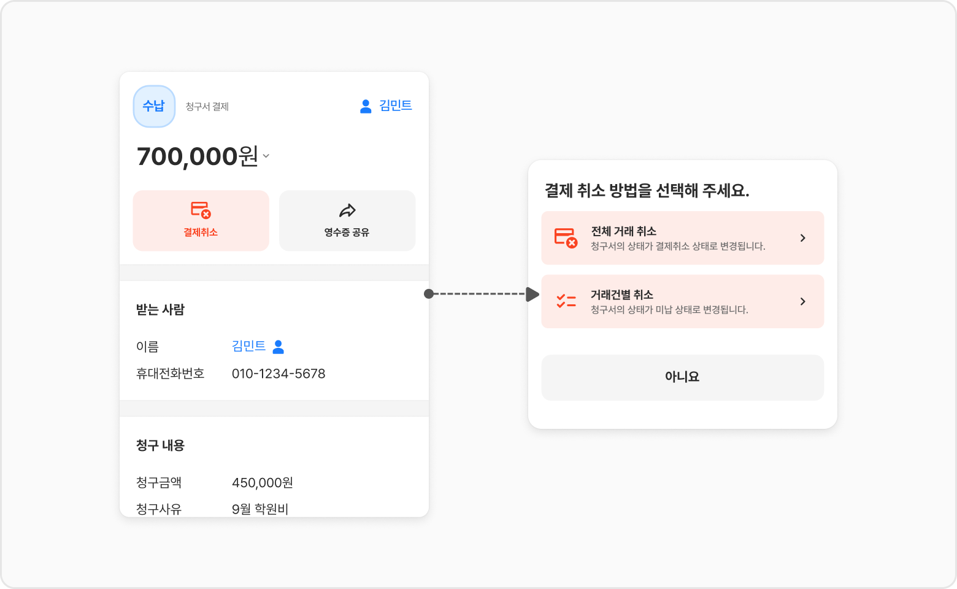Expand the 700,000원 amount dropdown arrow
The image size is (957, 589).
coord(266,156)
